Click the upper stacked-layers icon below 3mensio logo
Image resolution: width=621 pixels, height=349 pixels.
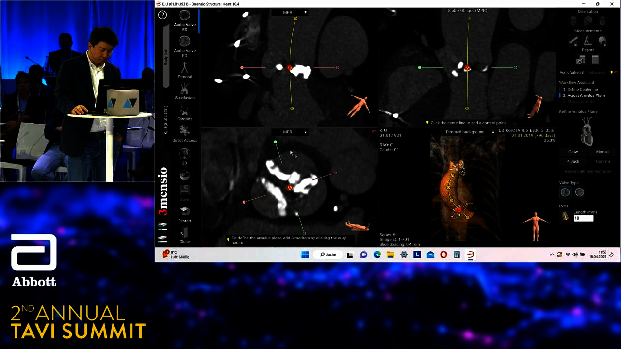163,226
